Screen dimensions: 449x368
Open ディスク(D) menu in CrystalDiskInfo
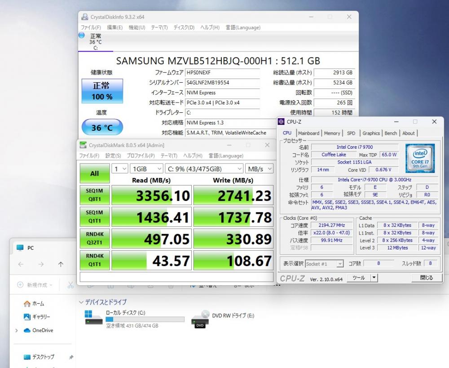click(x=184, y=27)
